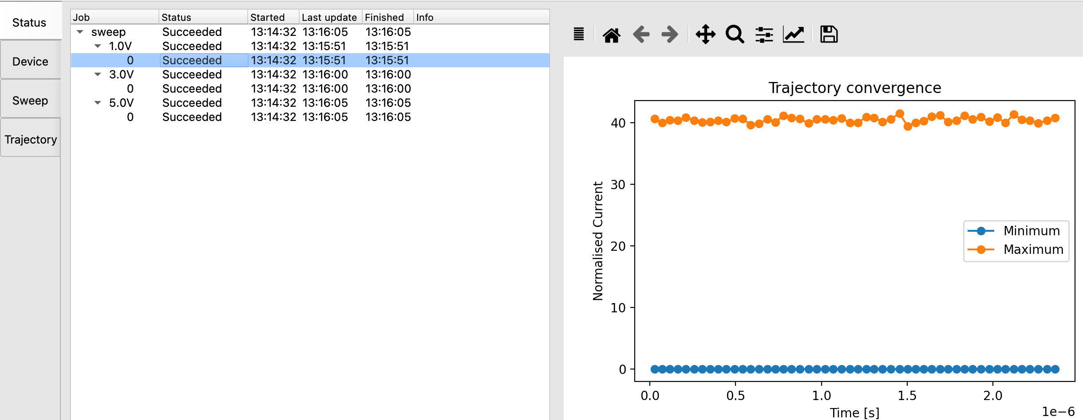The height and width of the screenshot is (420, 1083).
Task: Click the Save figure disk icon
Action: pyautogui.click(x=829, y=35)
